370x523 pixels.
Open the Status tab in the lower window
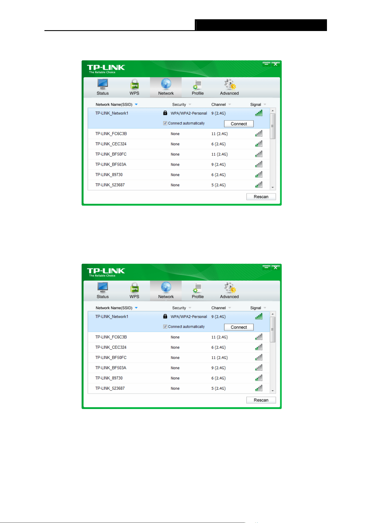point(103,291)
